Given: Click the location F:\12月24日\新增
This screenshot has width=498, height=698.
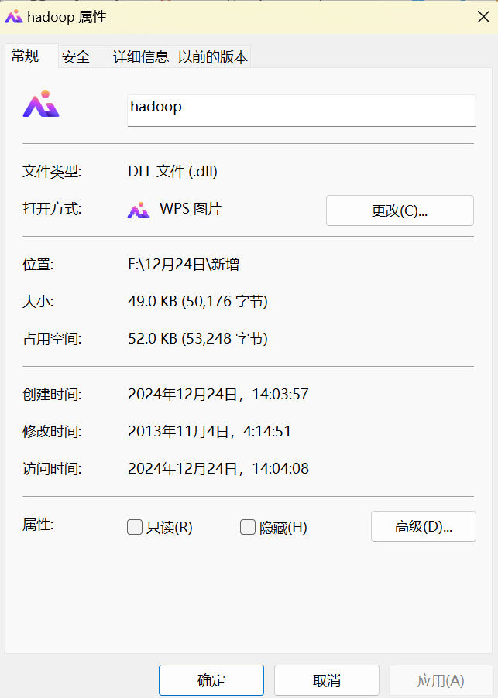Looking at the screenshot, I should [184, 265].
